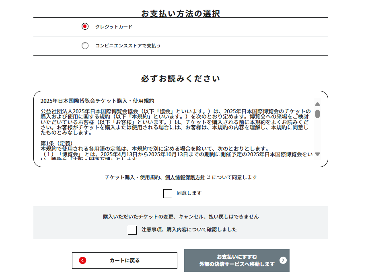
Task: Click 同意します label text
Action: click(x=189, y=193)
